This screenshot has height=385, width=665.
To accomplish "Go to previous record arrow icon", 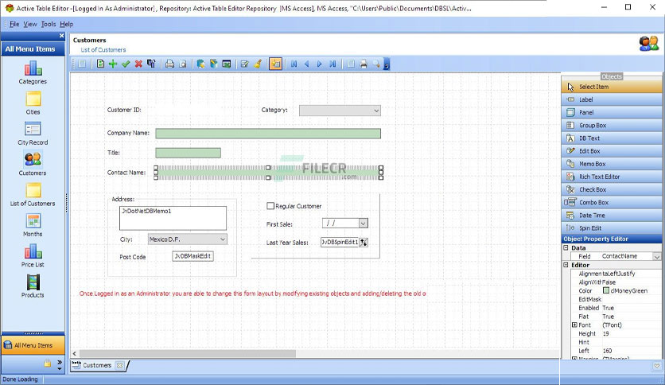I will (306, 64).
